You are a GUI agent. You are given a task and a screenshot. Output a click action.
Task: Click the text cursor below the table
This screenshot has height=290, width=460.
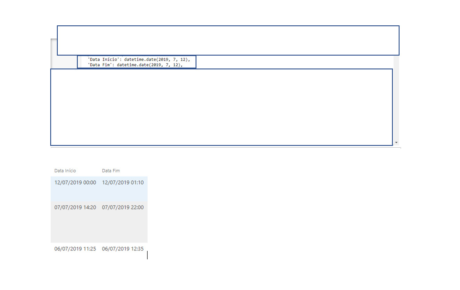(x=148, y=254)
